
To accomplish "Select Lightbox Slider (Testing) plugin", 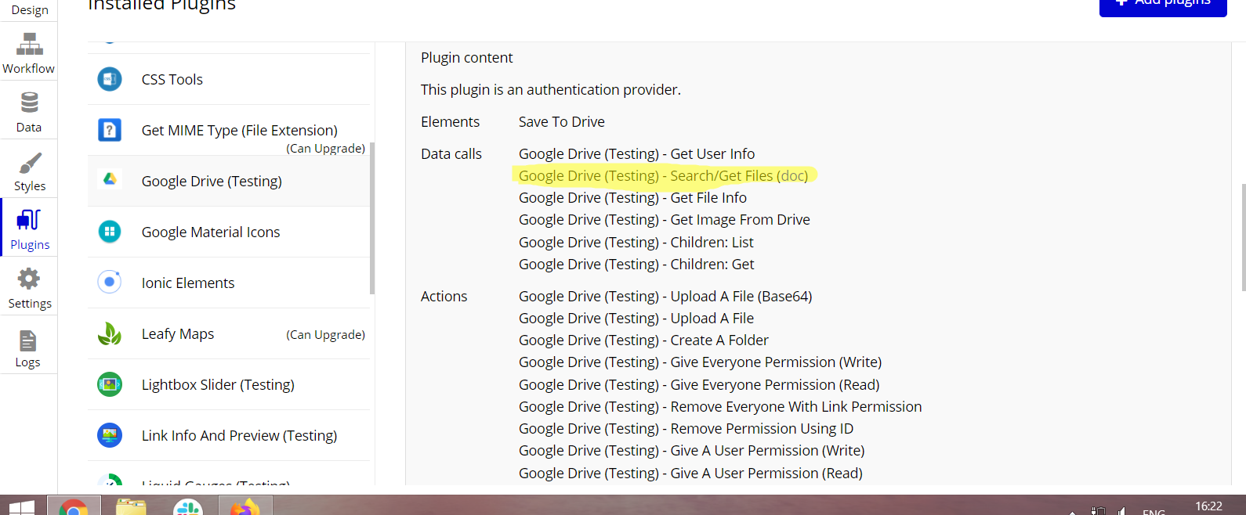I will pos(229,384).
